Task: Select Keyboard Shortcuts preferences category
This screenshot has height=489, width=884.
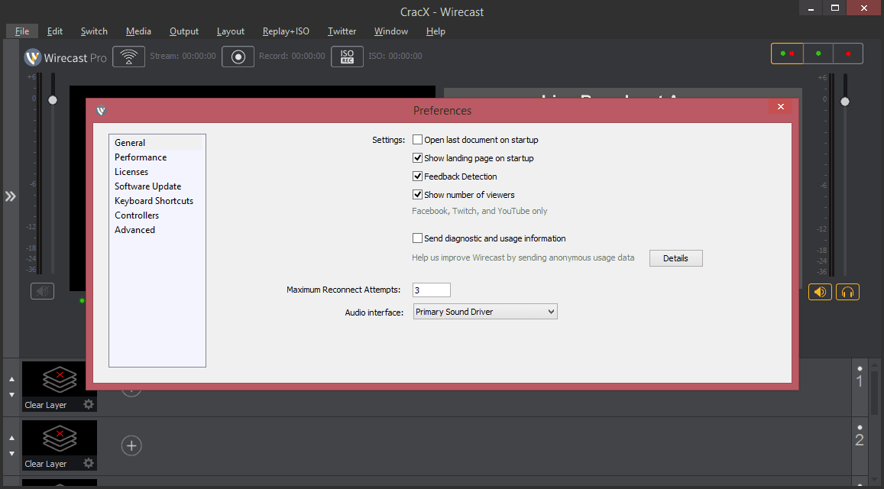Action: coord(154,201)
